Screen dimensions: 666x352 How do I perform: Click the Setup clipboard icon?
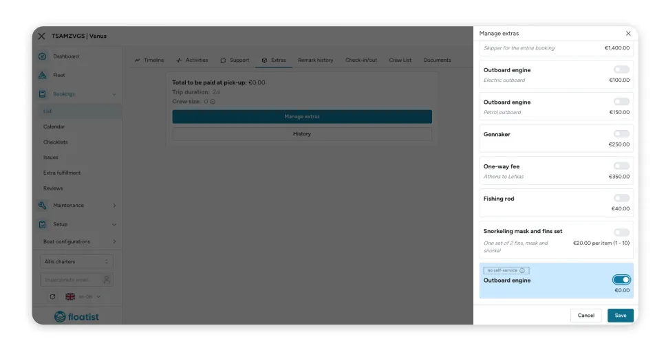(43, 224)
